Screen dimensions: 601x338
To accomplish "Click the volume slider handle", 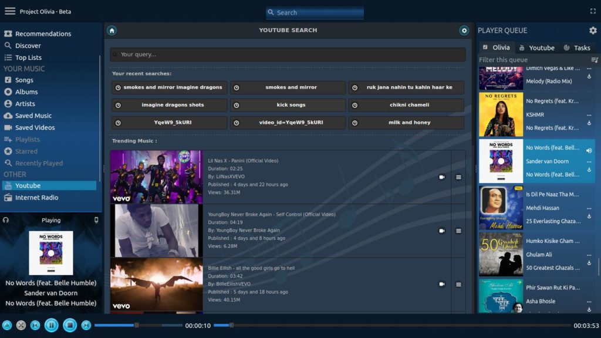I will pos(231,325).
